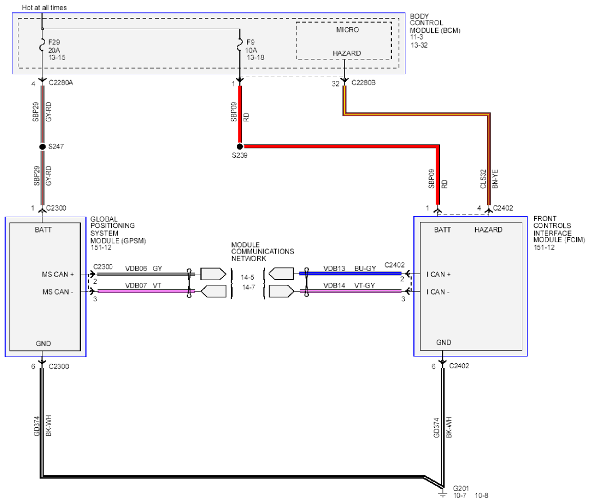Select the C2280B connector label
This screenshot has width=590, height=503.
tap(363, 82)
